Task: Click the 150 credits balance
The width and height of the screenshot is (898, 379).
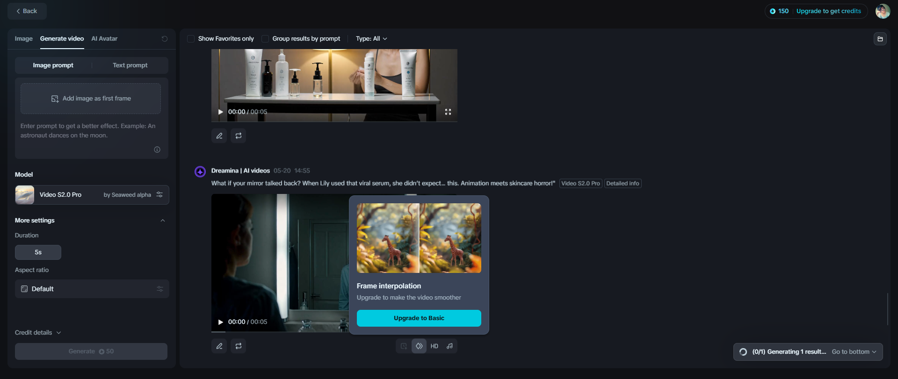Action: click(779, 11)
